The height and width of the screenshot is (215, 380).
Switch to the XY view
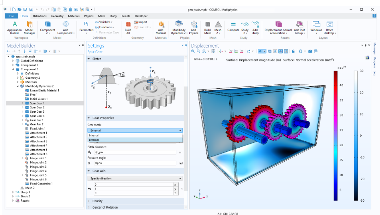[x=230, y=51]
